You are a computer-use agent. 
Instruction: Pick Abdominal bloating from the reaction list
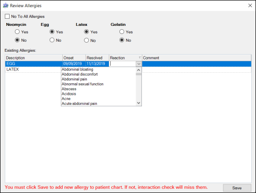[x=77, y=69]
